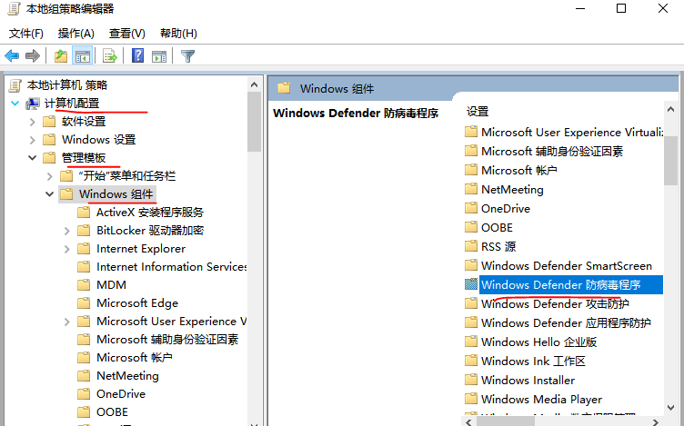Image resolution: width=684 pixels, height=426 pixels.
Task: Click the Forward arrow toolbar icon
Action: pyautogui.click(x=33, y=55)
